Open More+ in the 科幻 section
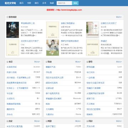128x128 pixels. coord(119,121)
